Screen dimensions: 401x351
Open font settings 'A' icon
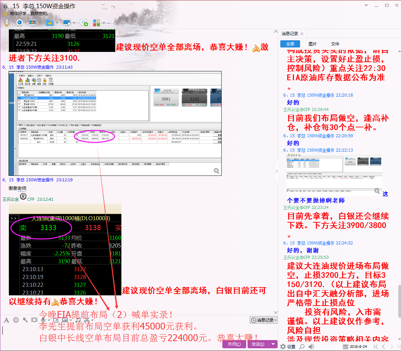pyautogui.click(x=6, y=320)
